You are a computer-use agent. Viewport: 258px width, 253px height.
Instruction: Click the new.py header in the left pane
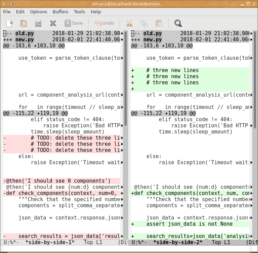[25, 40]
